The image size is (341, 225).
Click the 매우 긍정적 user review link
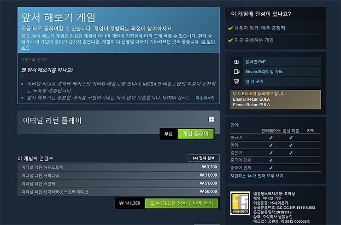(x=273, y=28)
